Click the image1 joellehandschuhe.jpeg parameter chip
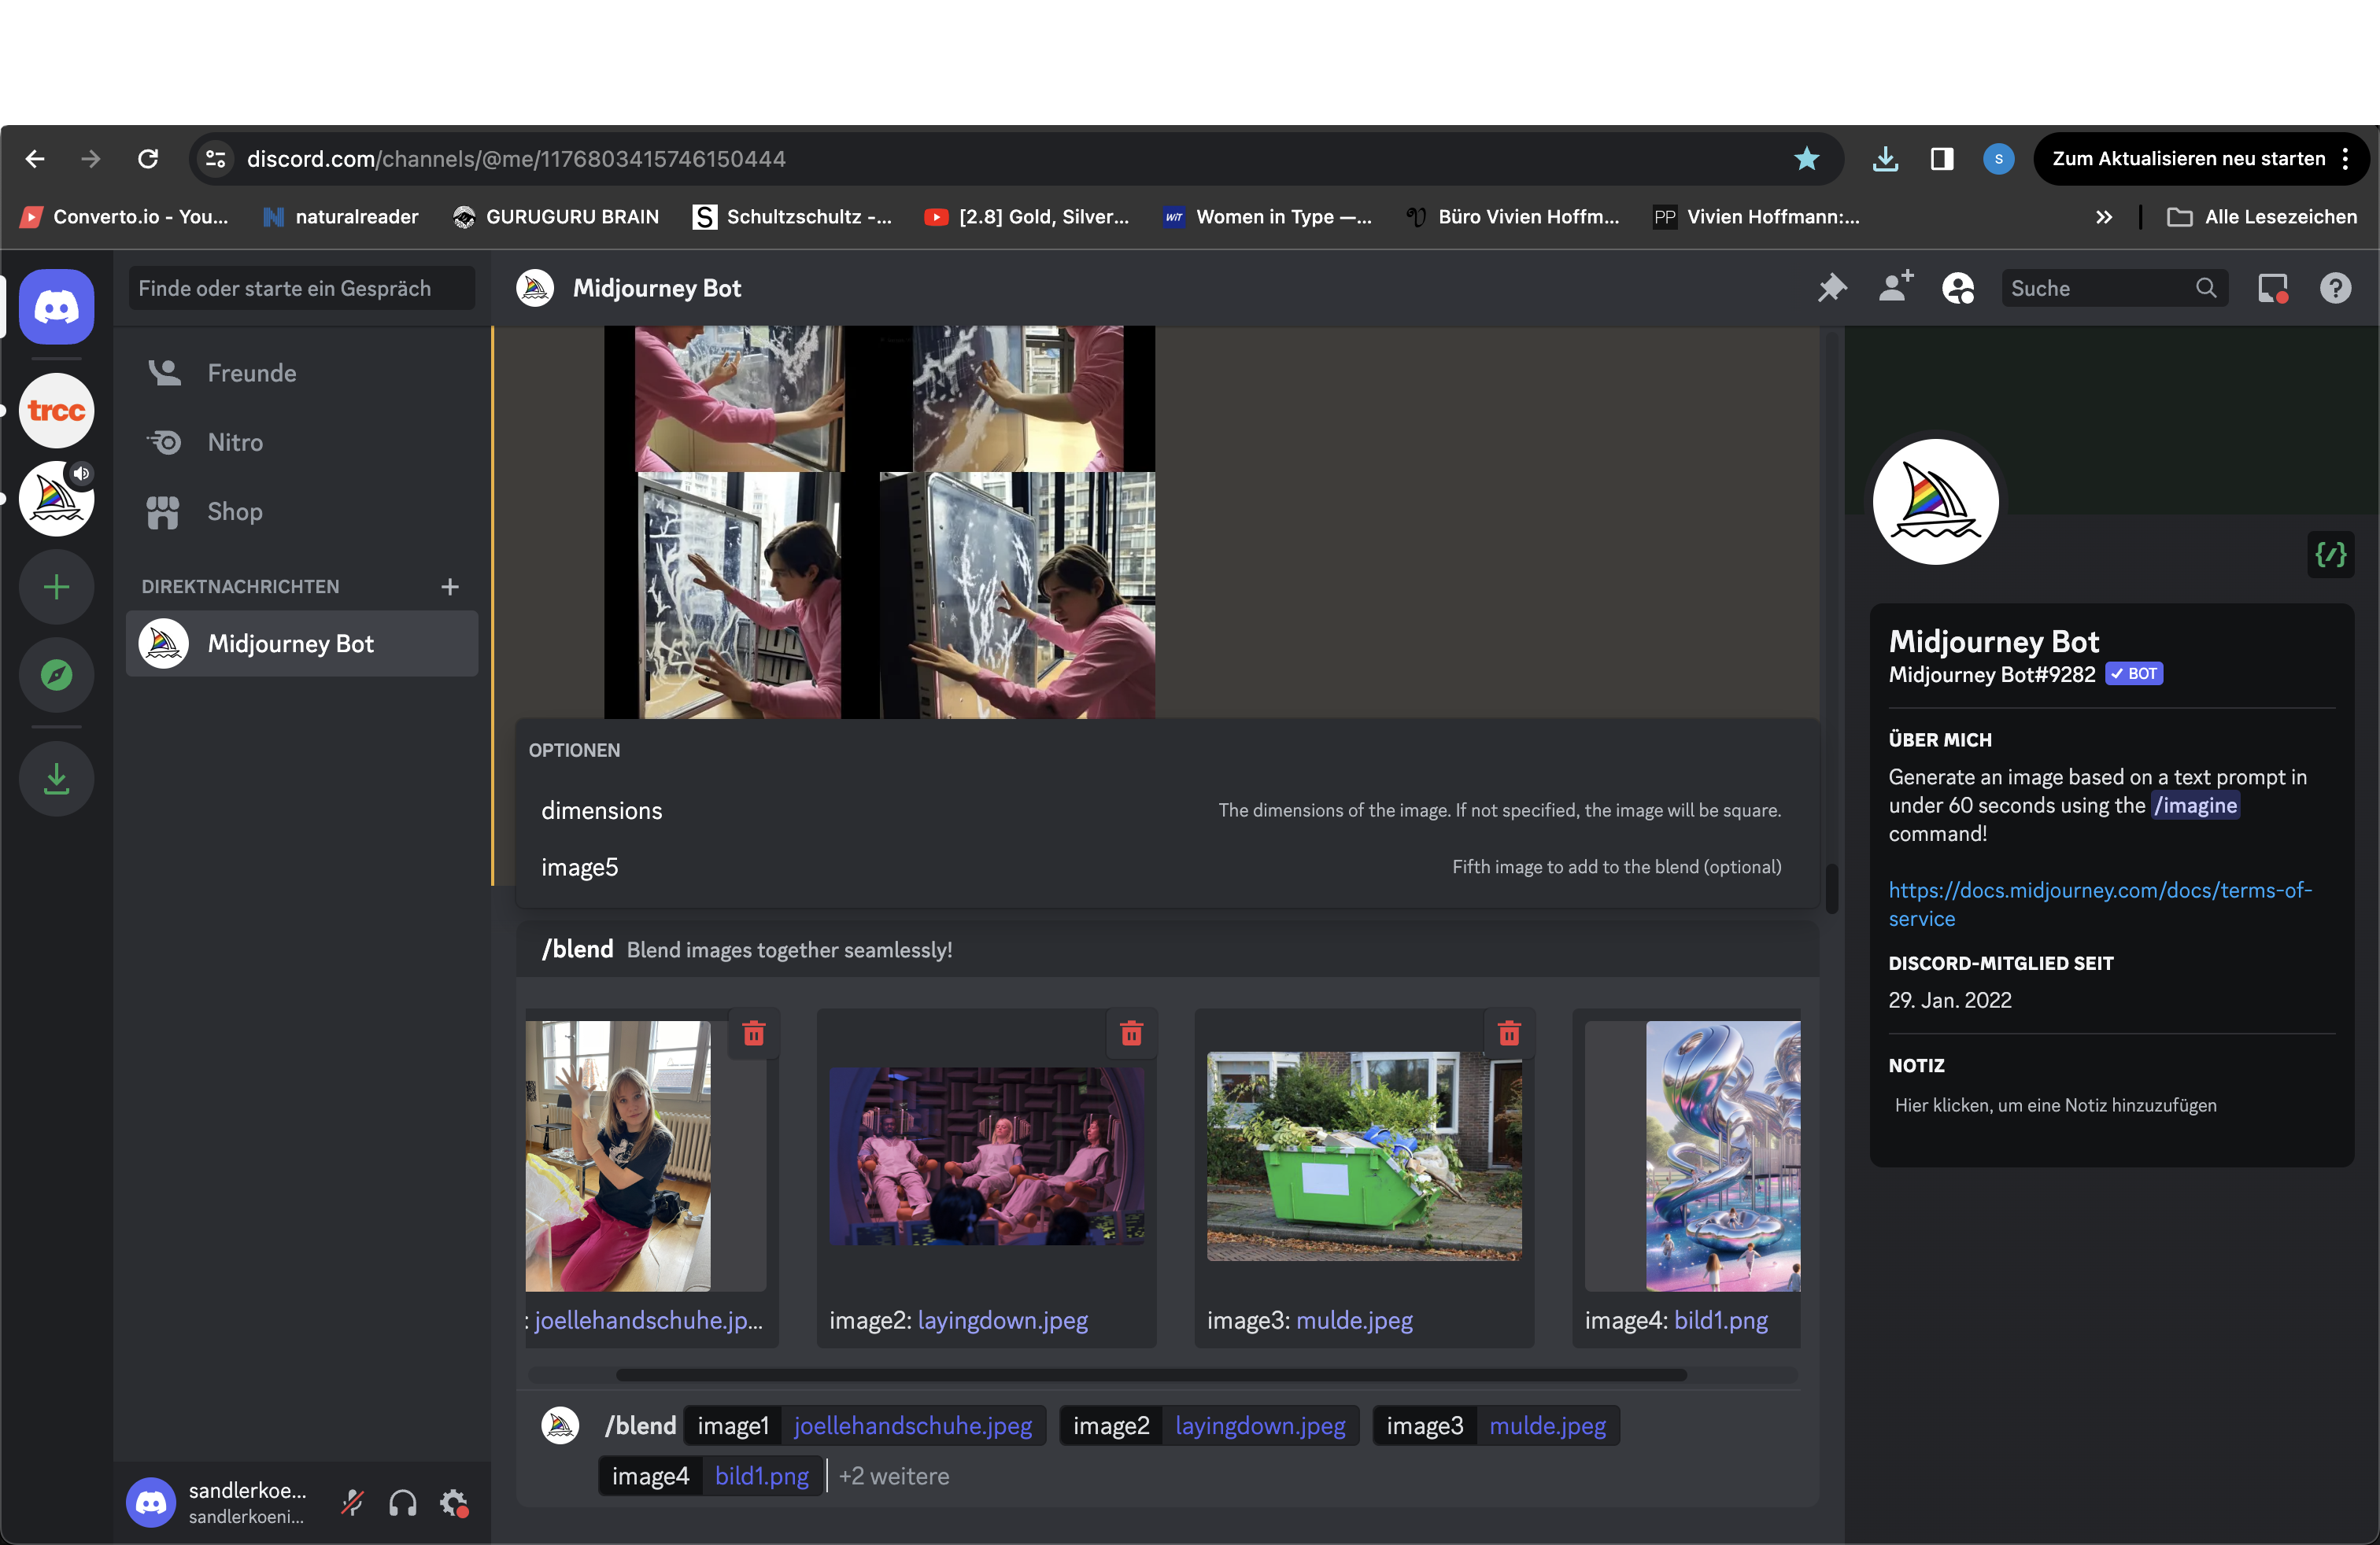2380x1545 pixels. tap(865, 1425)
